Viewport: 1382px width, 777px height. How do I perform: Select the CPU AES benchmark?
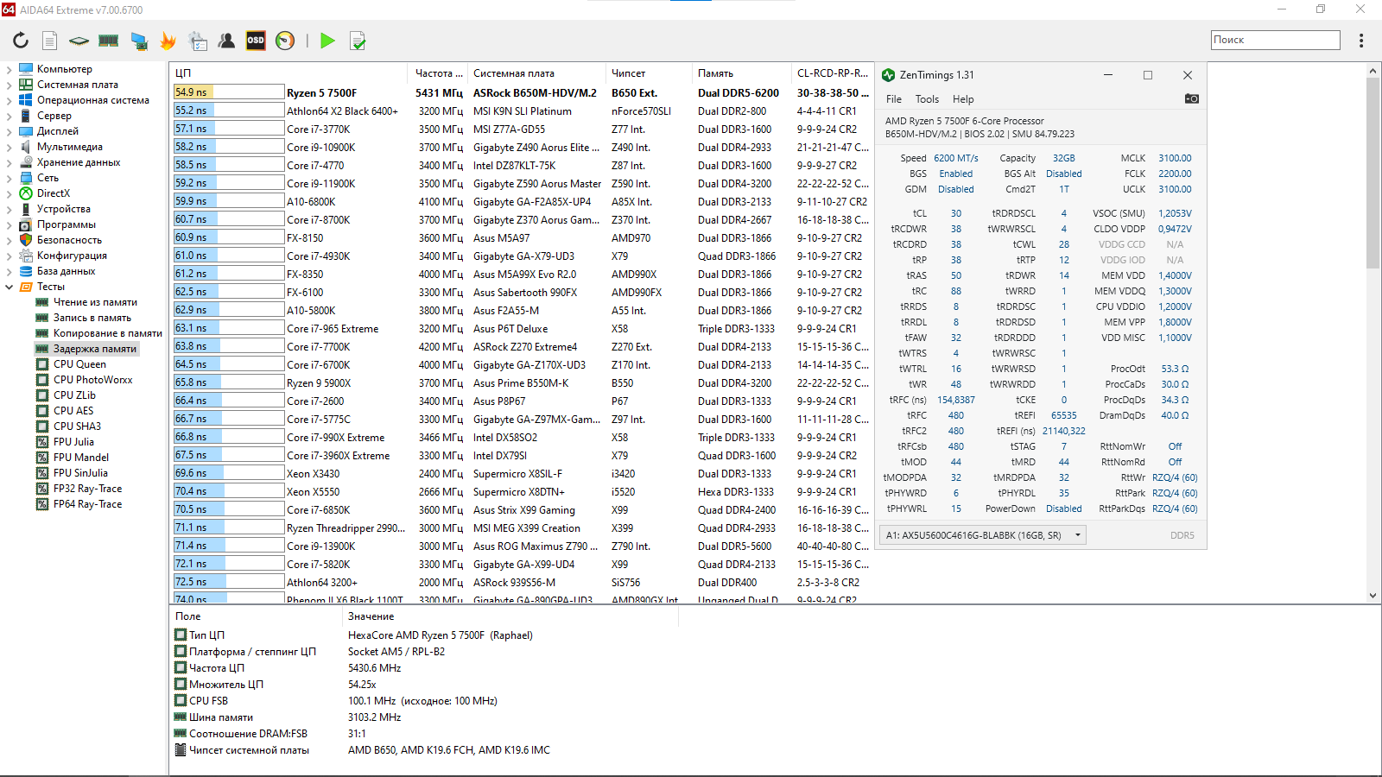point(73,411)
